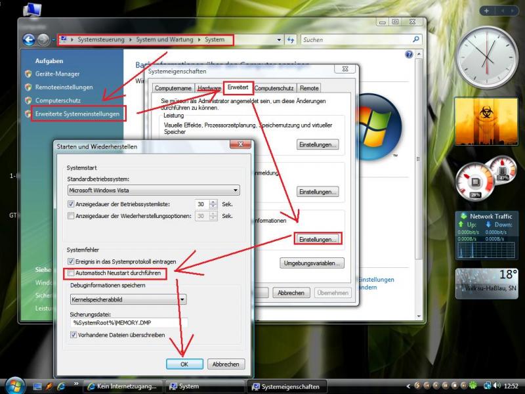
Task: Click the address bar refresh icon
Action: (290, 40)
